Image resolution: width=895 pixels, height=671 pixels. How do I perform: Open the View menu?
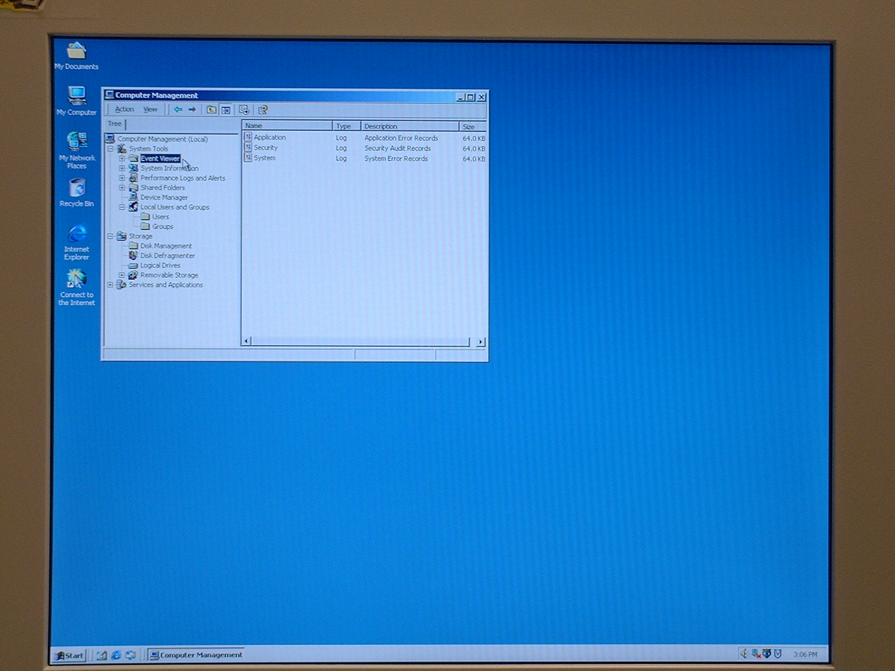pos(150,110)
